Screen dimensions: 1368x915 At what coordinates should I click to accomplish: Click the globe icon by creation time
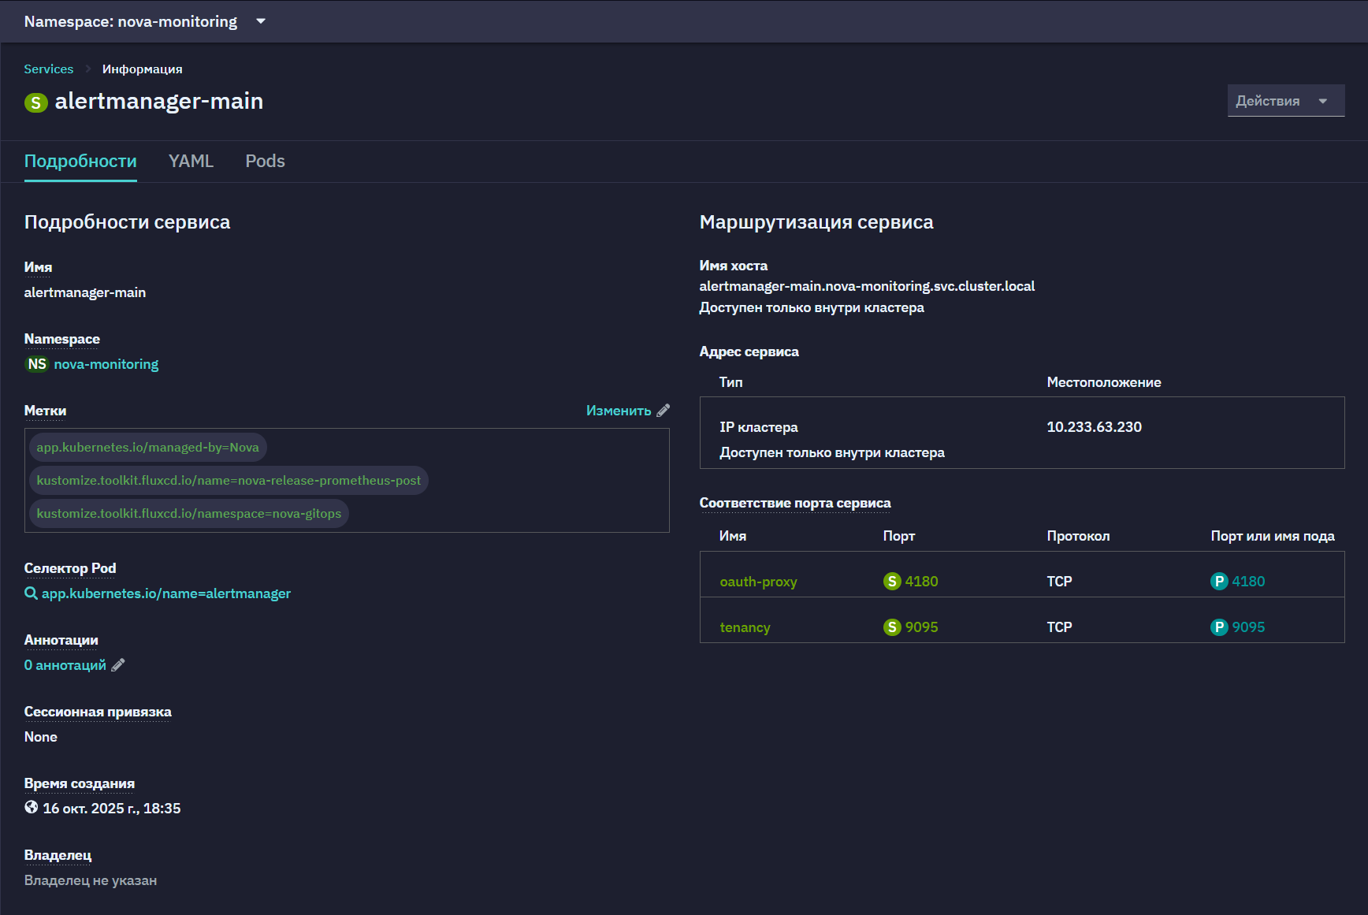(x=32, y=807)
